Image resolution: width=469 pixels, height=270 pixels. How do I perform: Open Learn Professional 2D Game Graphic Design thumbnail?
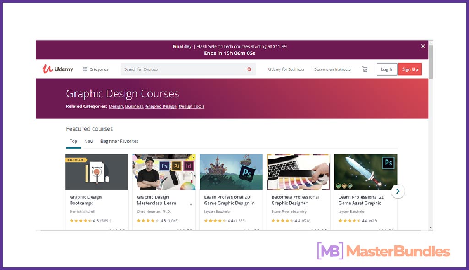[x=231, y=172]
